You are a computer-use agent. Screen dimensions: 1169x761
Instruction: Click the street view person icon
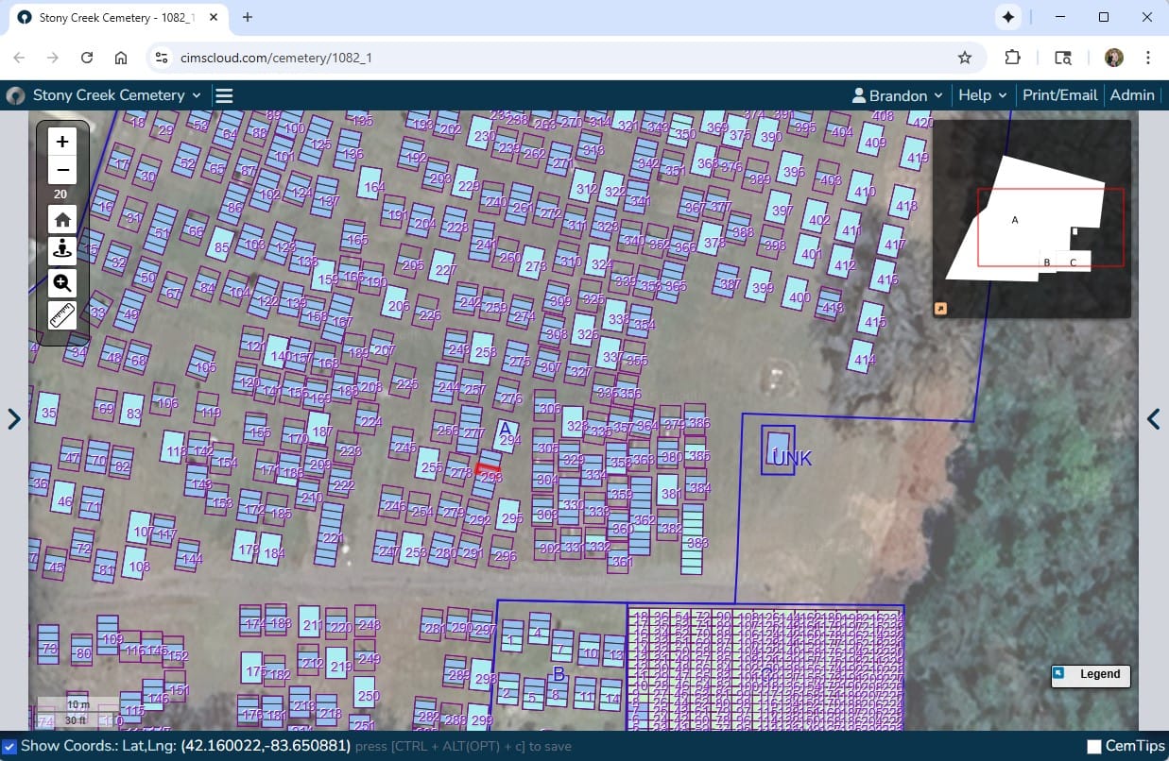(x=62, y=250)
